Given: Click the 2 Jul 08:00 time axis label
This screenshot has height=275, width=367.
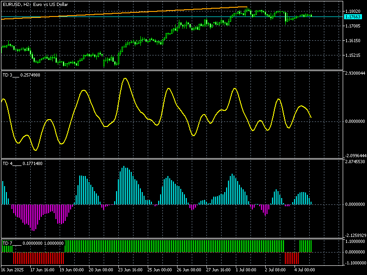Looking at the screenshot, I should point(275,269).
